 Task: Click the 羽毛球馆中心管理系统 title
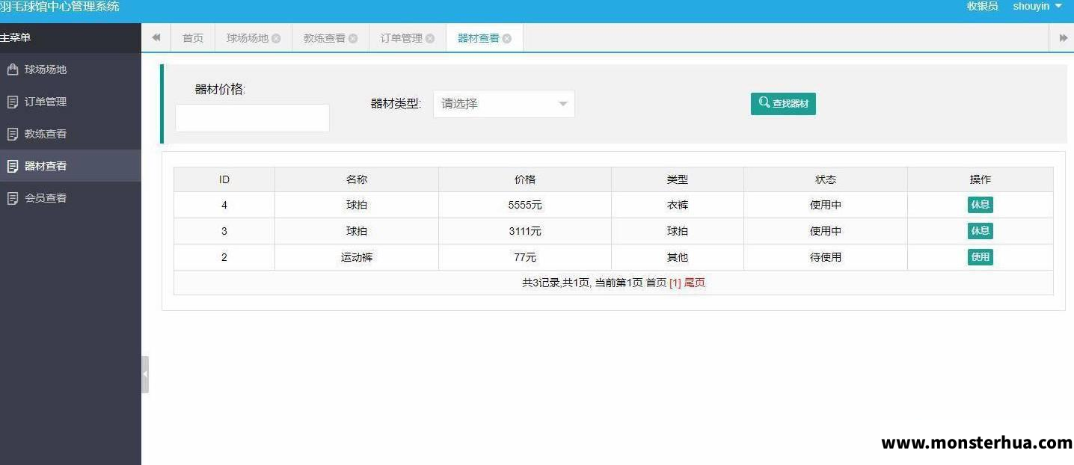(60, 7)
